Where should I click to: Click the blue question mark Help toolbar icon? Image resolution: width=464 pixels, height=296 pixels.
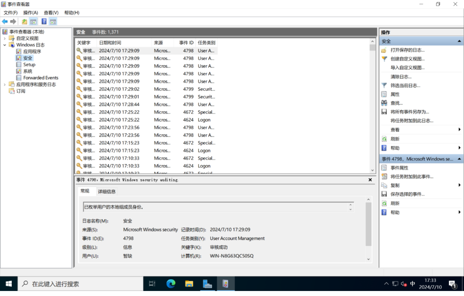(x=44, y=21)
